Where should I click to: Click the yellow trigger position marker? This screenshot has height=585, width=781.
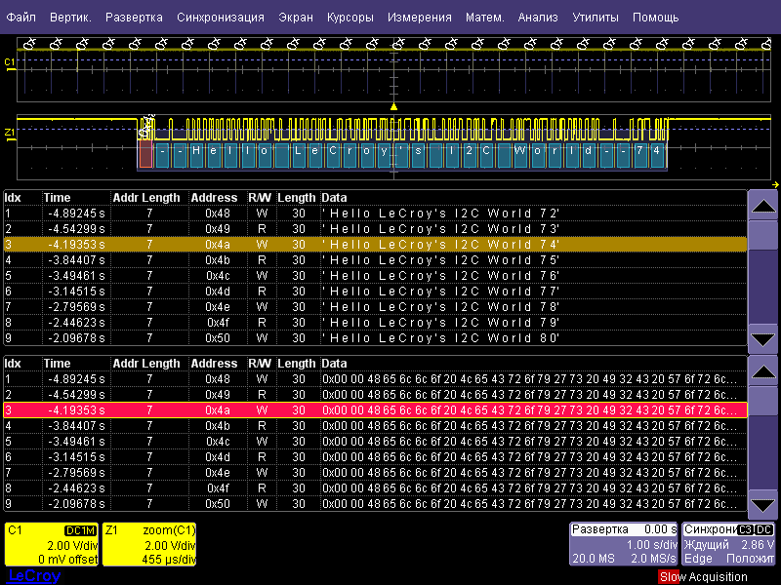click(x=393, y=106)
